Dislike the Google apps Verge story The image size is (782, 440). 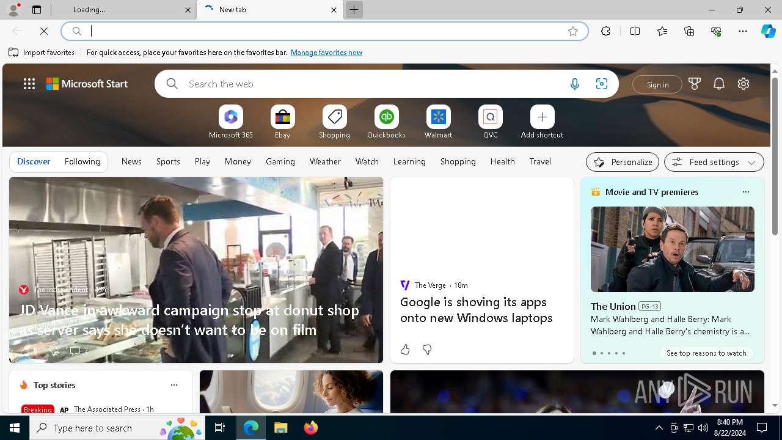coord(427,350)
